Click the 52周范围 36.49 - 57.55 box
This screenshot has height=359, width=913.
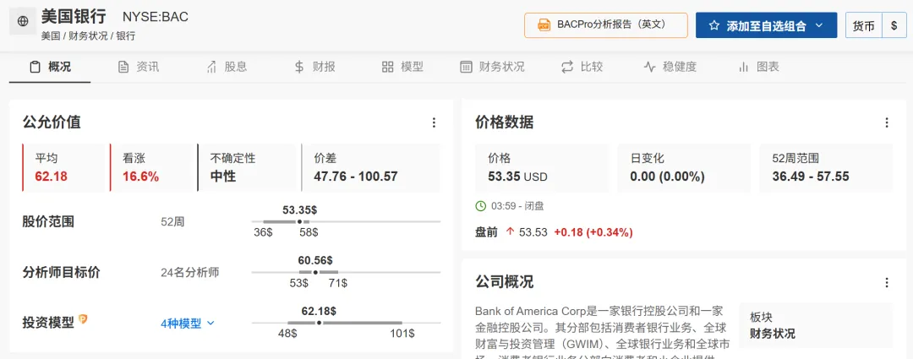(826, 167)
